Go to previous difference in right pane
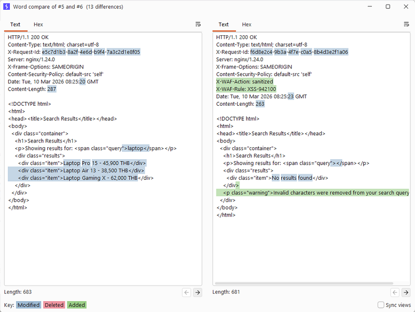Viewport: 415px width, 312px height. [x=395, y=292]
